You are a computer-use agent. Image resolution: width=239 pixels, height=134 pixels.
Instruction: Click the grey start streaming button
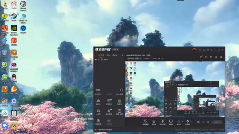217,122
